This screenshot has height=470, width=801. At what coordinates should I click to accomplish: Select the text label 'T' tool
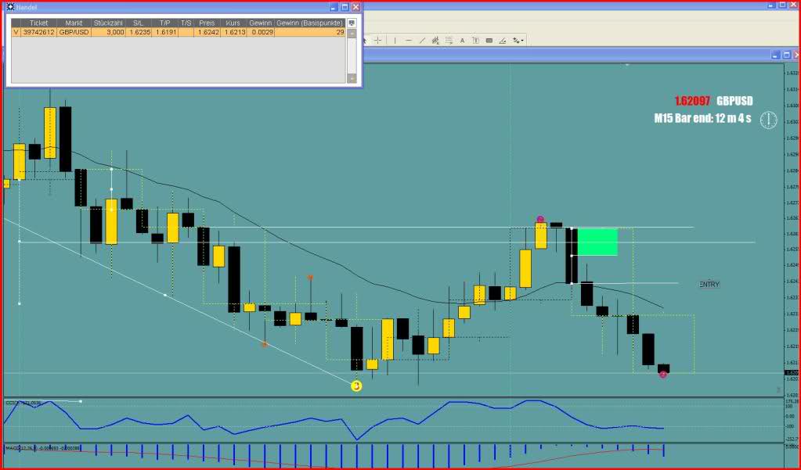click(475, 41)
